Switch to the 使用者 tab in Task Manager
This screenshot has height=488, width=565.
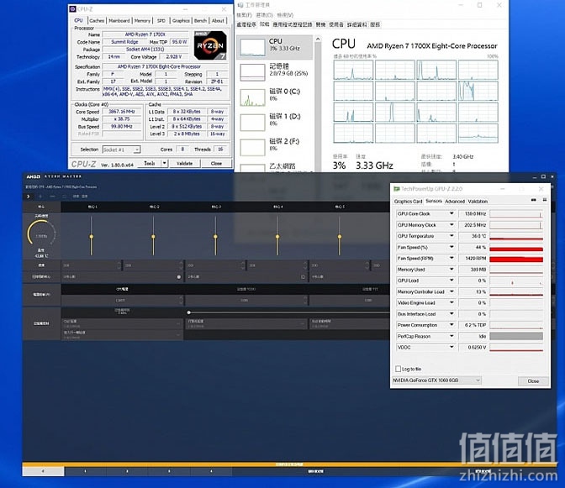(335, 24)
